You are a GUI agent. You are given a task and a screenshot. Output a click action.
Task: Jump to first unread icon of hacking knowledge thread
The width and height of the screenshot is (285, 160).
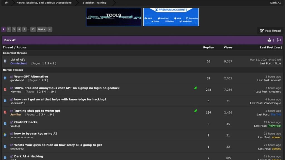click(x=11, y=99)
